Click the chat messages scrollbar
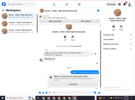 [100, 59]
